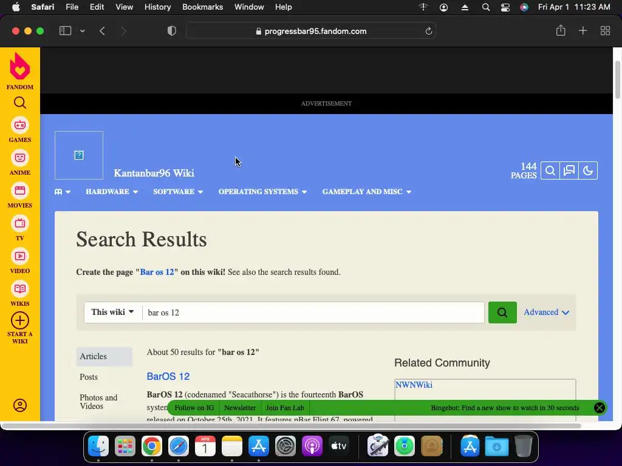Open the TV section in the Fandom sidebar
The image size is (622, 466).
click(x=20, y=228)
